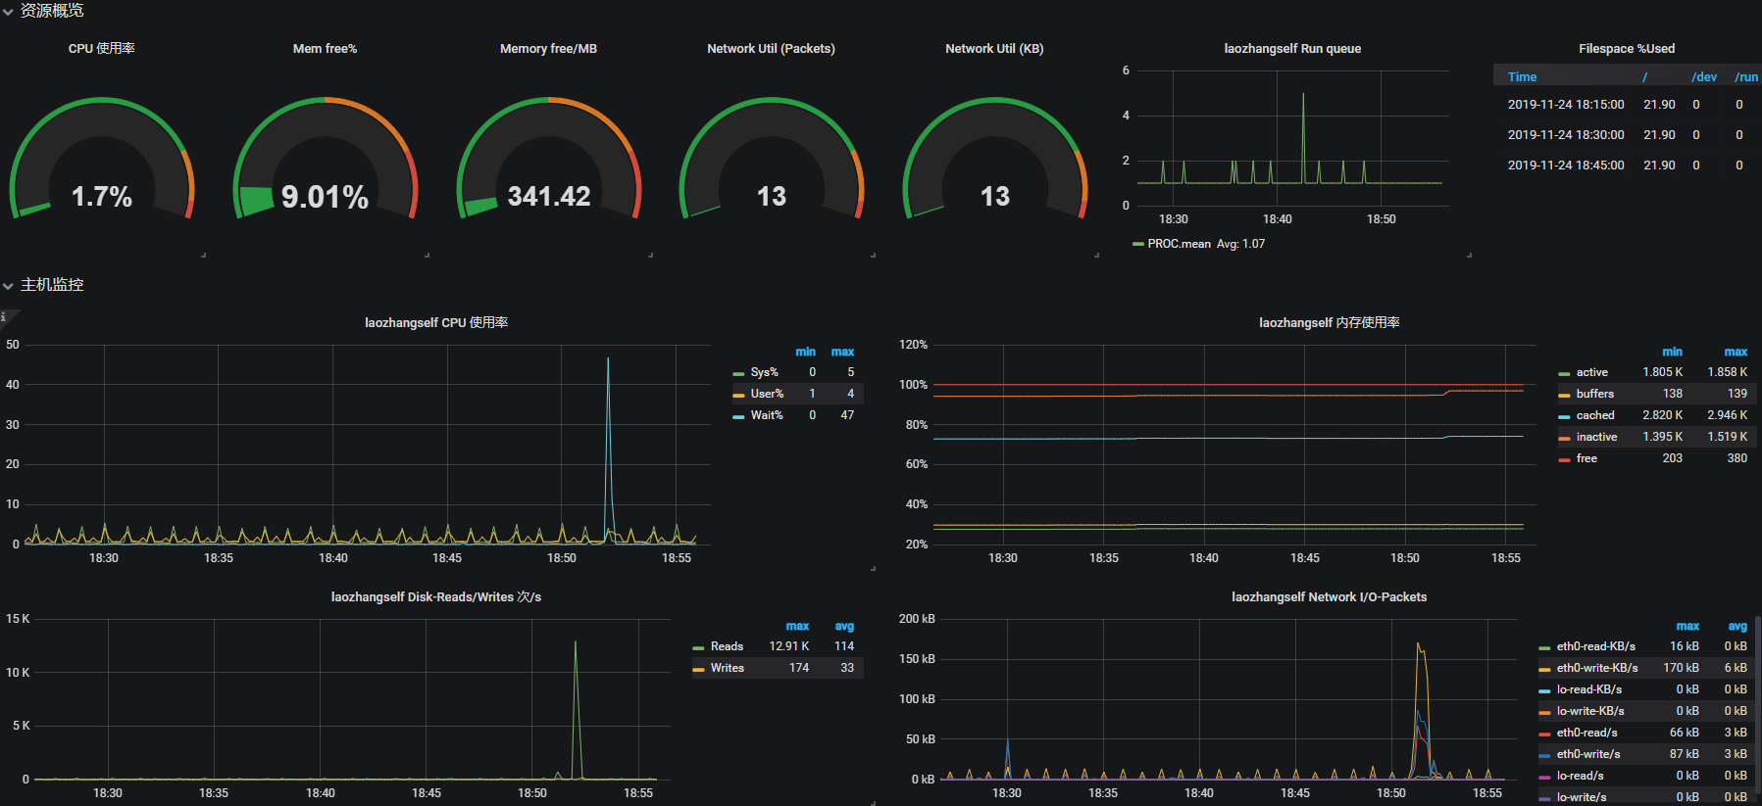Viewport: 1762px width, 806px height.
Task: Toggle Wait% series in CPU legend
Action: coord(767,415)
